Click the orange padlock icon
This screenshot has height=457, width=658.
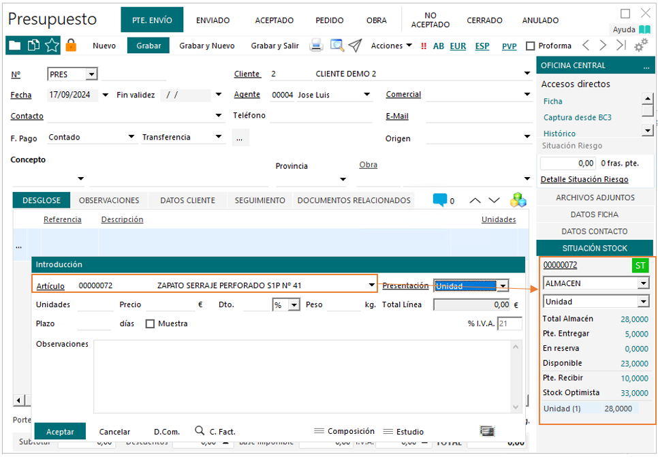pos(71,46)
